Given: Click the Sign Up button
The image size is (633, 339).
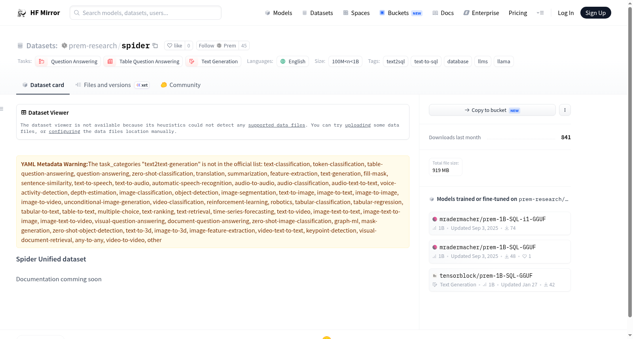Looking at the screenshot, I should (x=596, y=13).
